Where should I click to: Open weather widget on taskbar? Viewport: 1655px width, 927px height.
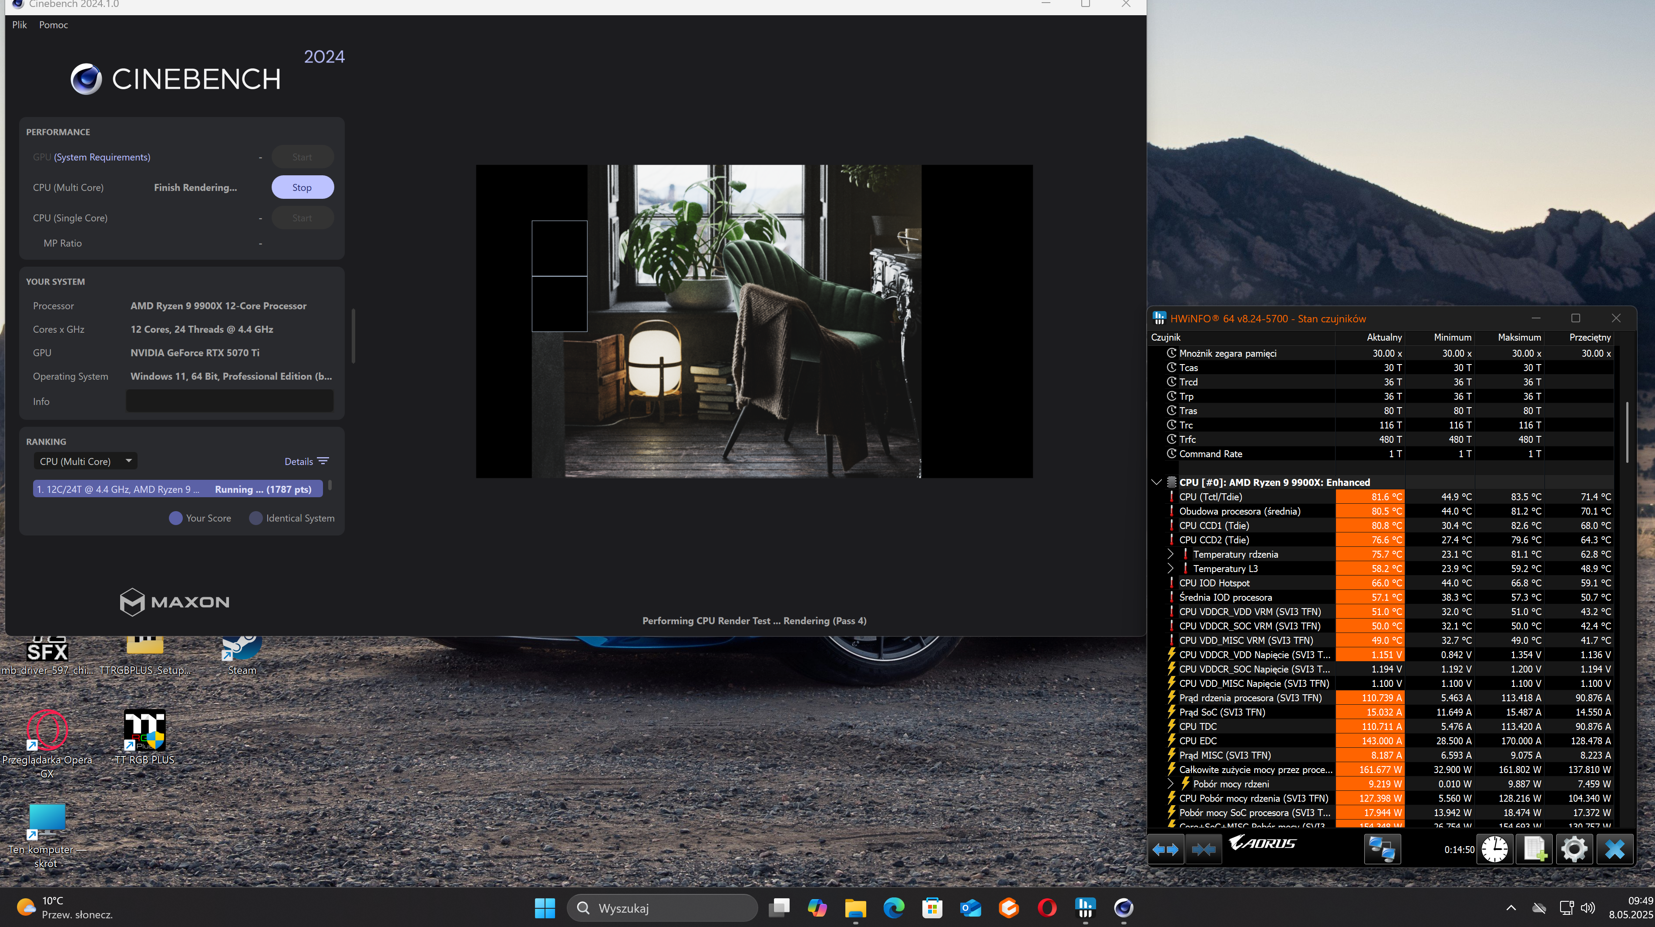pos(64,908)
